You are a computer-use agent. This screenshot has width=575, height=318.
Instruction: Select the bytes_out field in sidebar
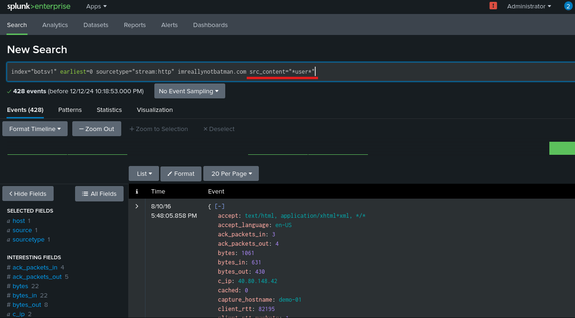point(27,305)
